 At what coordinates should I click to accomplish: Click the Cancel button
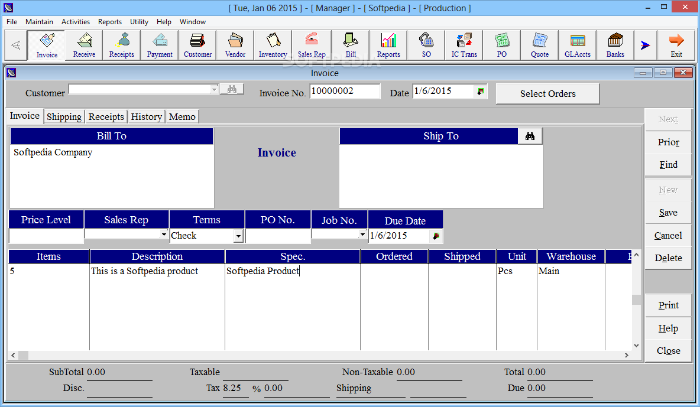pyautogui.click(x=668, y=235)
